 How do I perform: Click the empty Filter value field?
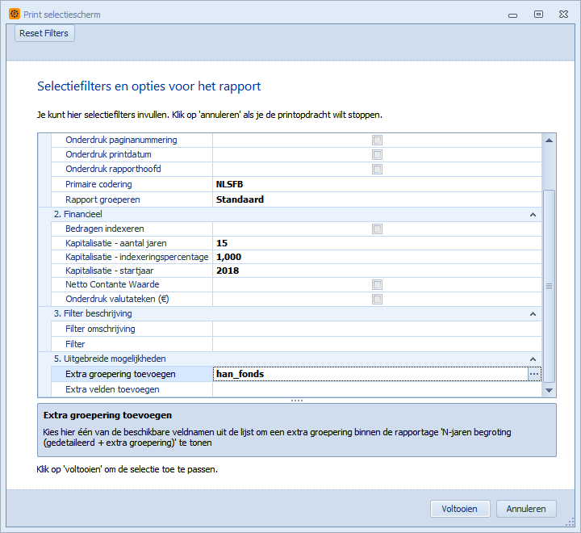377,344
